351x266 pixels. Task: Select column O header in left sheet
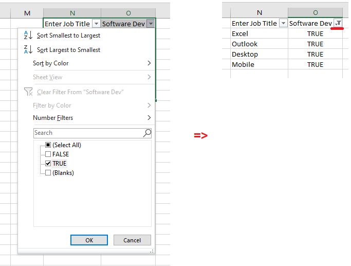pos(128,13)
